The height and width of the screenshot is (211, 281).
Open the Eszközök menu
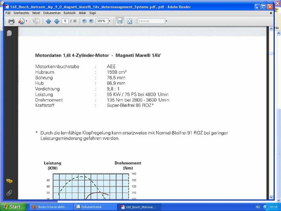coord(70,13)
